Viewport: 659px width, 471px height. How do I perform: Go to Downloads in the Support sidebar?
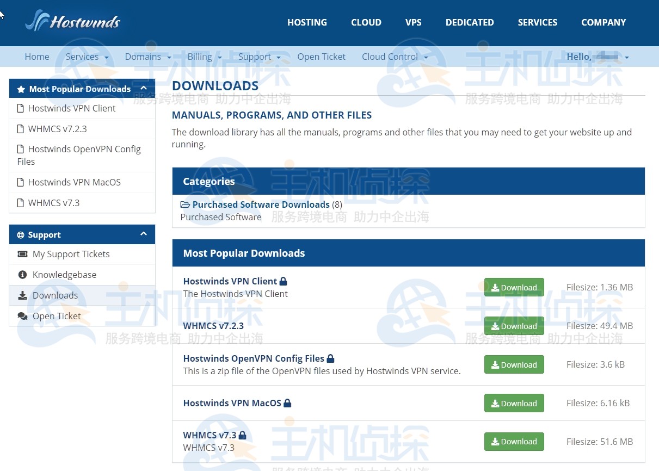pos(55,295)
